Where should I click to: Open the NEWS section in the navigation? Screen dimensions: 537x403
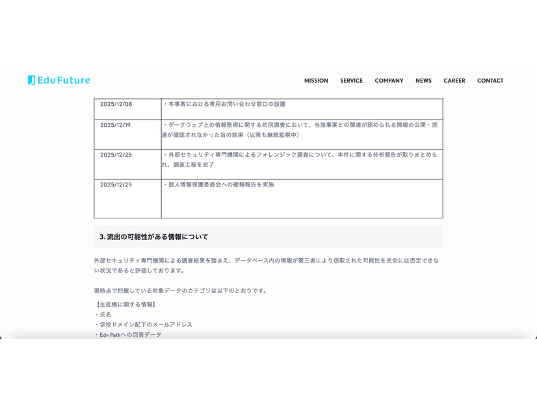click(423, 81)
